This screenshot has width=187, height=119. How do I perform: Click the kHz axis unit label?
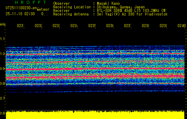pos(3,24)
